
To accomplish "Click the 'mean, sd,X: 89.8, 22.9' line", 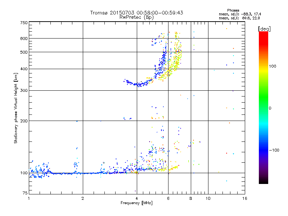I will pos(239,18).
